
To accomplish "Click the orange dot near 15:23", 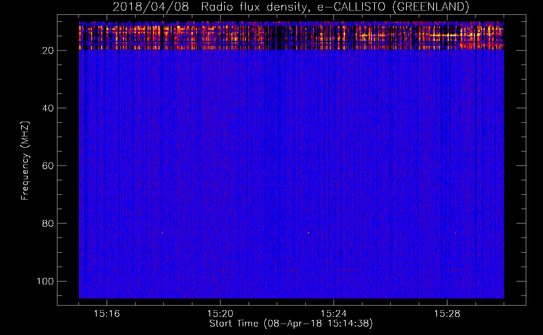I will tap(308, 233).
